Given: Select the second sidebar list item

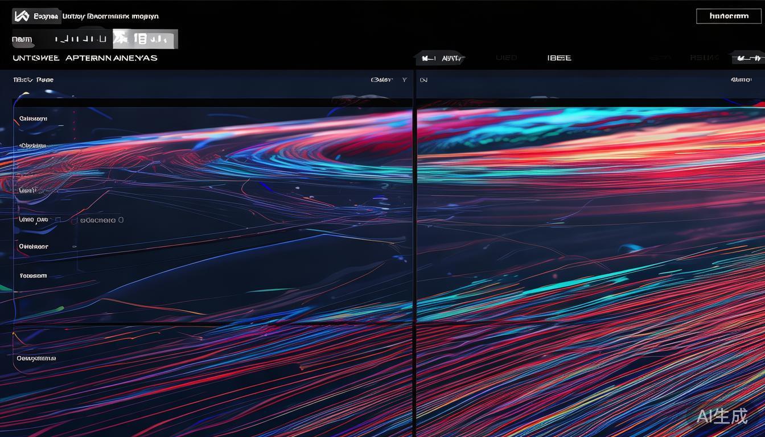Looking at the screenshot, I should [x=32, y=146].
